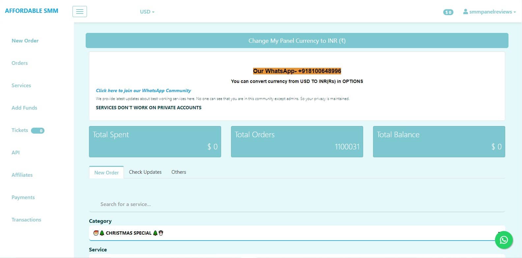Navigate to the API page
This screenshot has height=258, width=522.
click(x=15, y=152)
